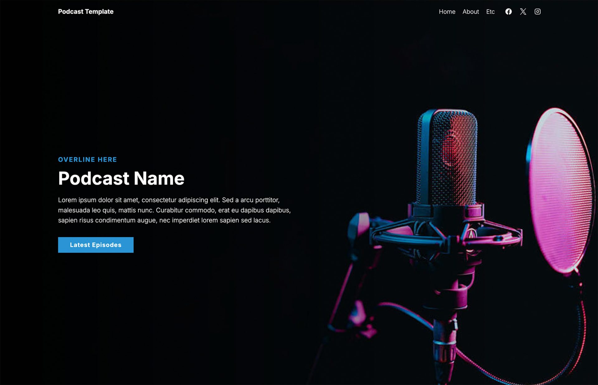Click the word 'Podcast' in the heading

point(93,178)
